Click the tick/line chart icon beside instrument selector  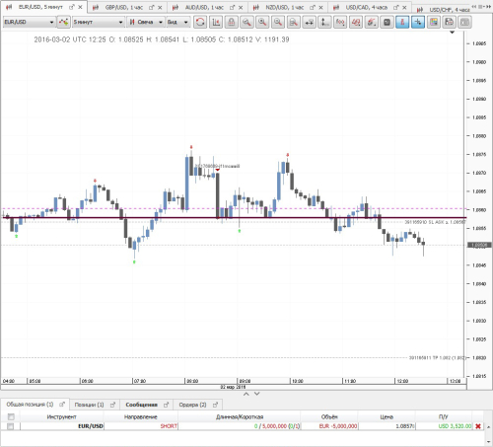coord(64,22)
